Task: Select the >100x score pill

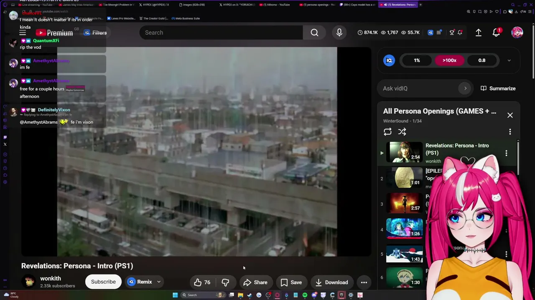Action: [449, 60]
